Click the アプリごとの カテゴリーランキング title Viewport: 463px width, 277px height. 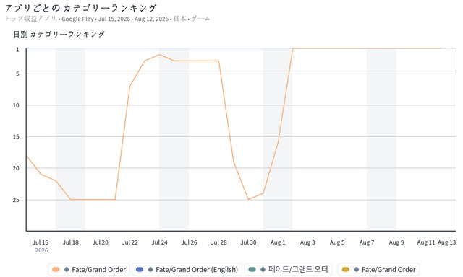click(80, 8)
